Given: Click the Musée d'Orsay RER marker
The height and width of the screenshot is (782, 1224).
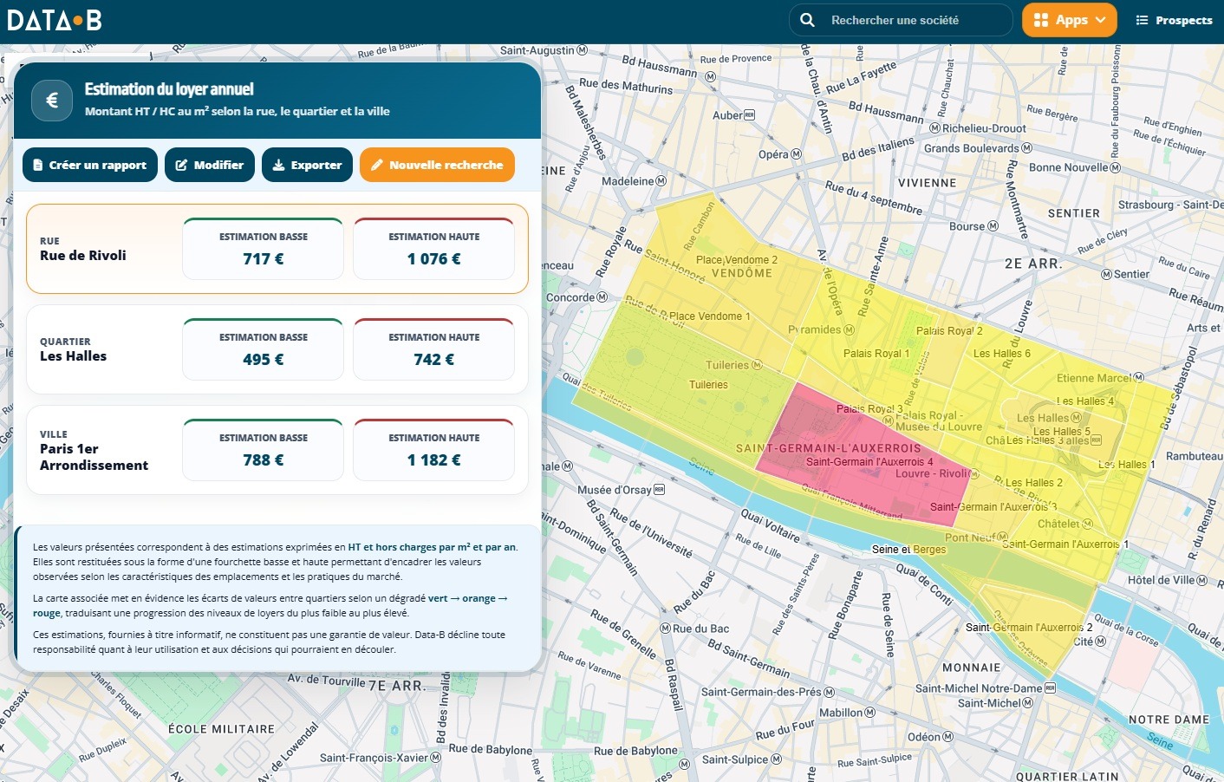Looking at the screenshot, I should click(x=659, y=490).
